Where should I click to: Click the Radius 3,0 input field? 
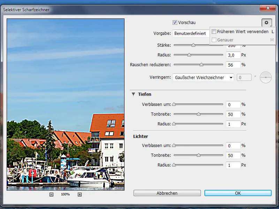233,55
